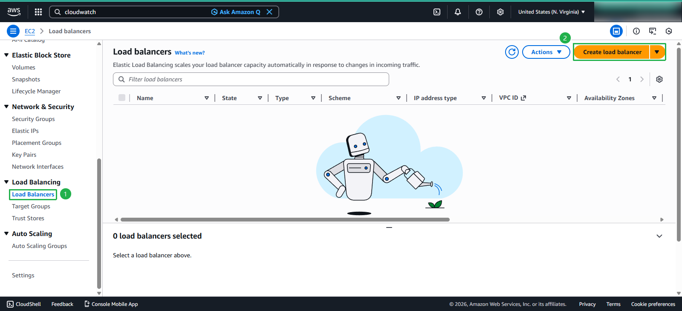Go to next page chevron
This screenshot has width=682, height=311.
[642, 79]
